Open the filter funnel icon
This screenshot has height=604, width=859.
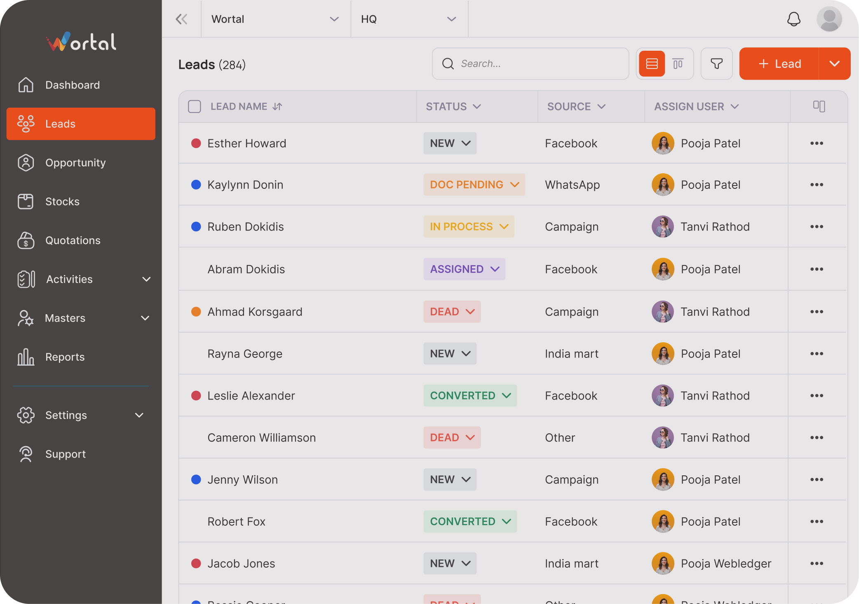pyautogui.click(x=716, y=63)
